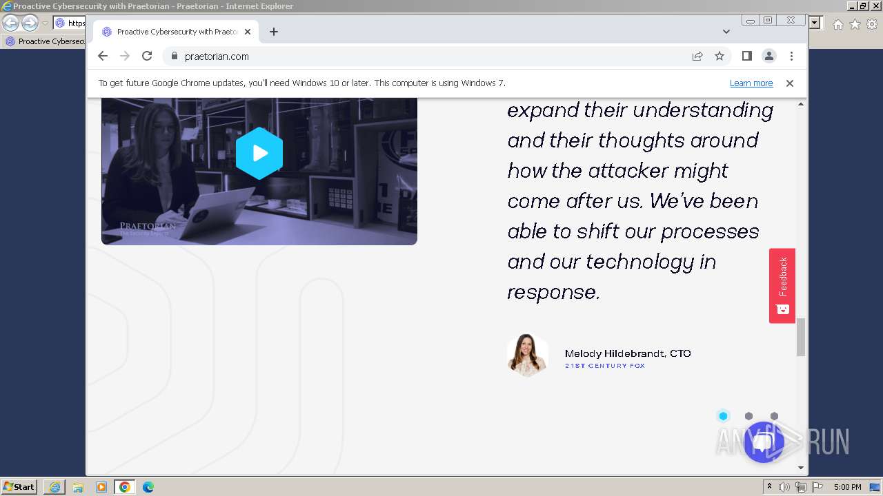The width and height of the screenshot is (883, 496).
Task: Click scrollbar down arrow in Chrome
Action: [801, 468]
